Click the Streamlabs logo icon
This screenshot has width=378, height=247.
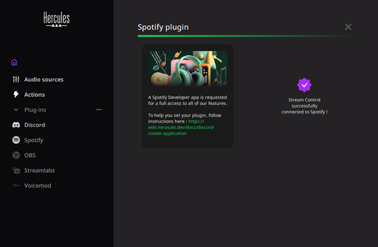[16, 170]
